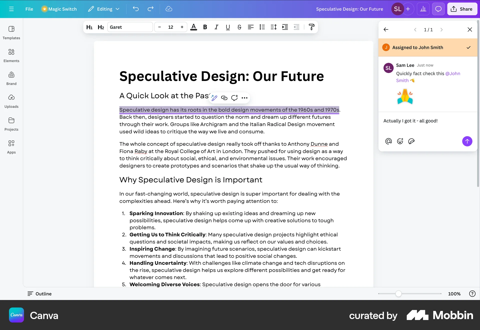The height and width of the screenshot is (330, 480).
Task: Mark the John Smith assignment as resolved
Action: [468, 47]
